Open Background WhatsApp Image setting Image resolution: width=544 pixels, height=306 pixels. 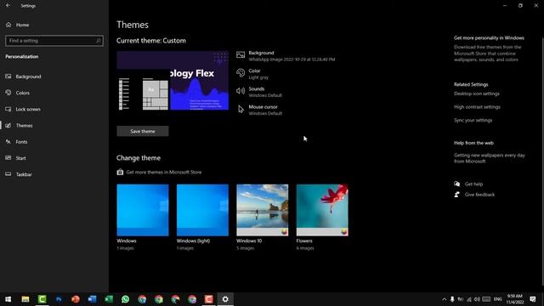click(286, 56)
